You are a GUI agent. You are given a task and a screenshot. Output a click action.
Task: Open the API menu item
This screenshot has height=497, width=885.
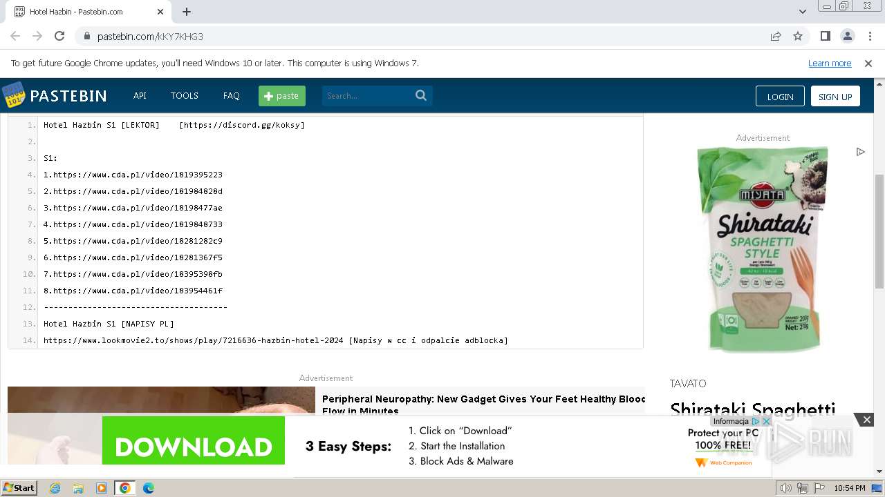(x=140, y=95)
